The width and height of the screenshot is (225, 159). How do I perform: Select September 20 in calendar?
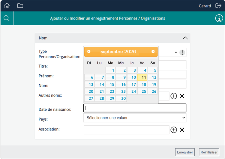click(89, 91)
